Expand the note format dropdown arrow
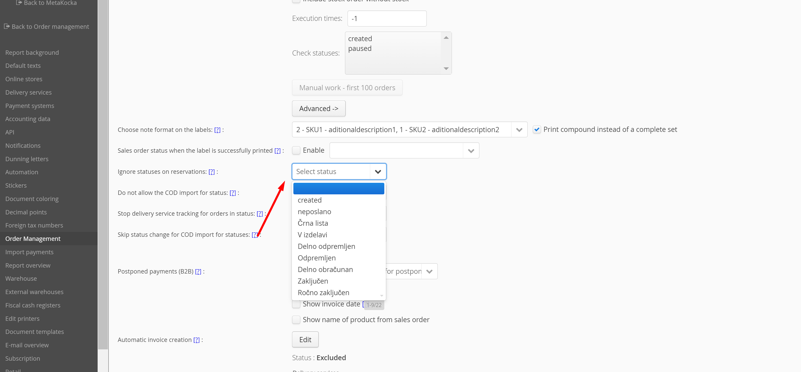Viewport: 801px width, 372px height. click(519, 130)
